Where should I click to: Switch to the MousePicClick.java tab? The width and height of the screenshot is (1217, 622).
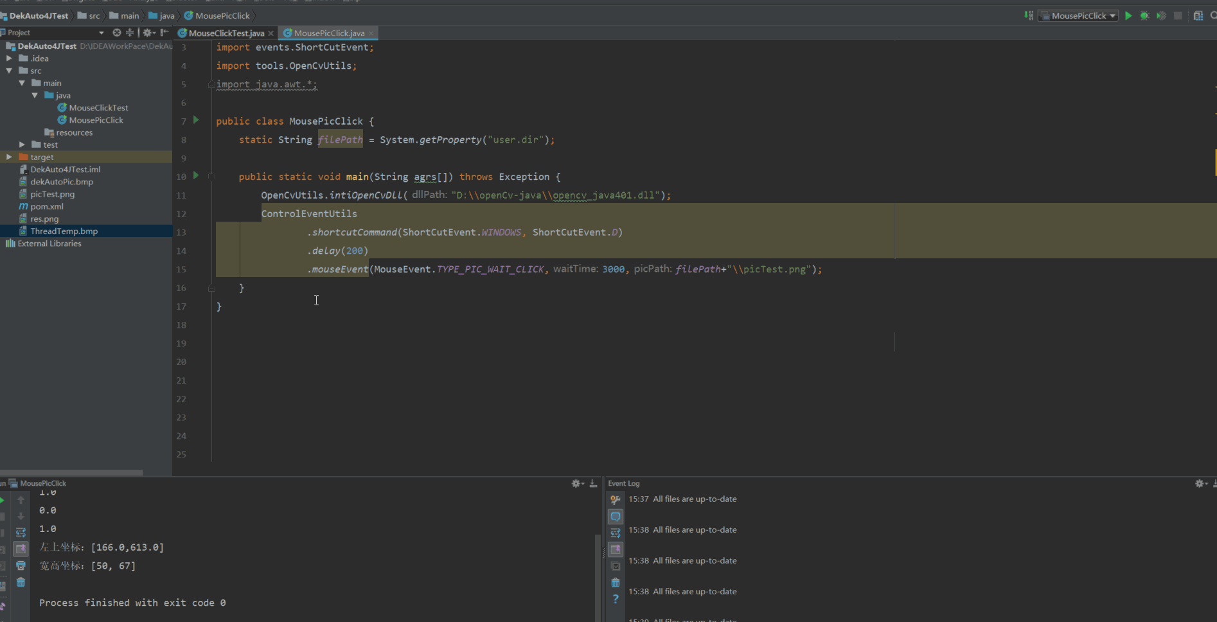329,33
